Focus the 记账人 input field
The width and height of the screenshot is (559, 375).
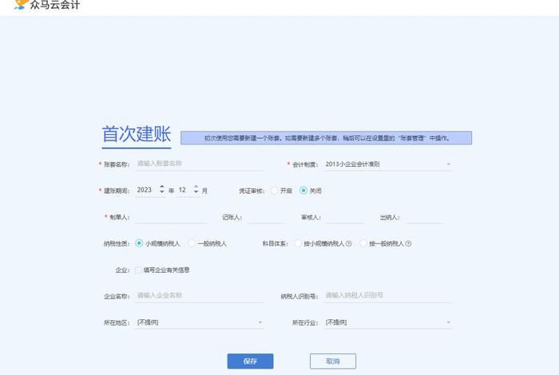267,217
